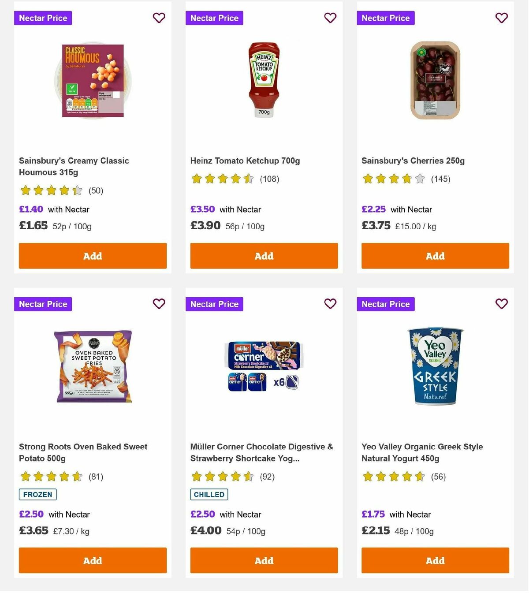The width and height of the screenshot is (529, 593).
Task: Toggle the favourite heart on Heinz Ketchup
Action: click(330, 18)
